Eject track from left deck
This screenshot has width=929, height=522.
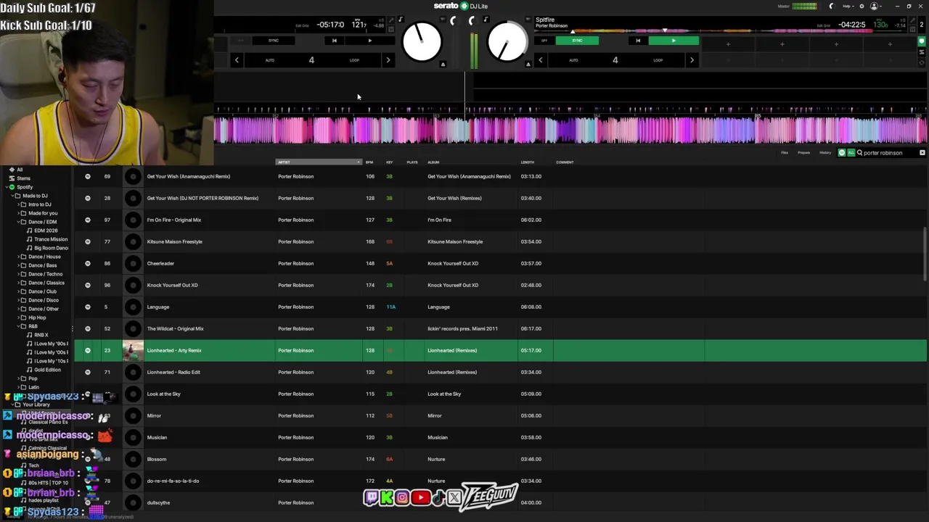tap(443, 65)
